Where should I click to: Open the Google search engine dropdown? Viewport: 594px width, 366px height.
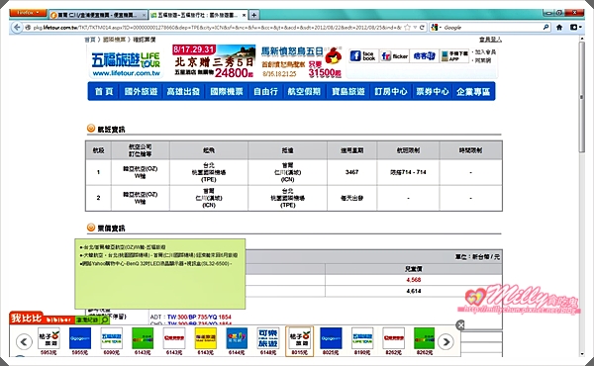pos(436,28)
